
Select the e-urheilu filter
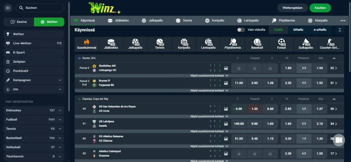pyautogui.click(x=320, y=30)
